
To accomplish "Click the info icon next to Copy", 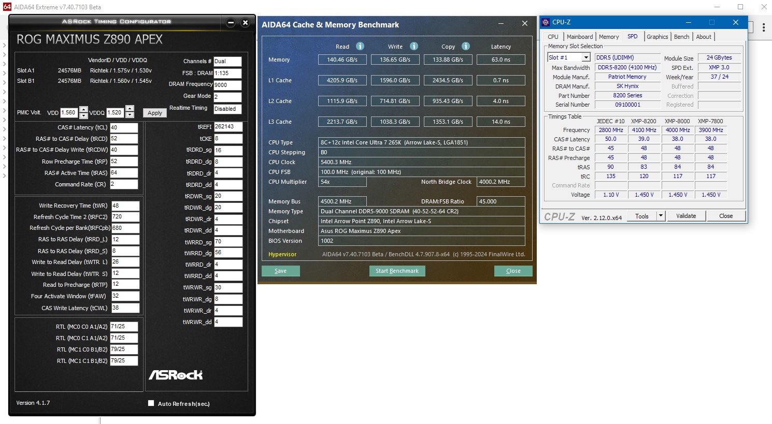I will (x=466, y=46).
